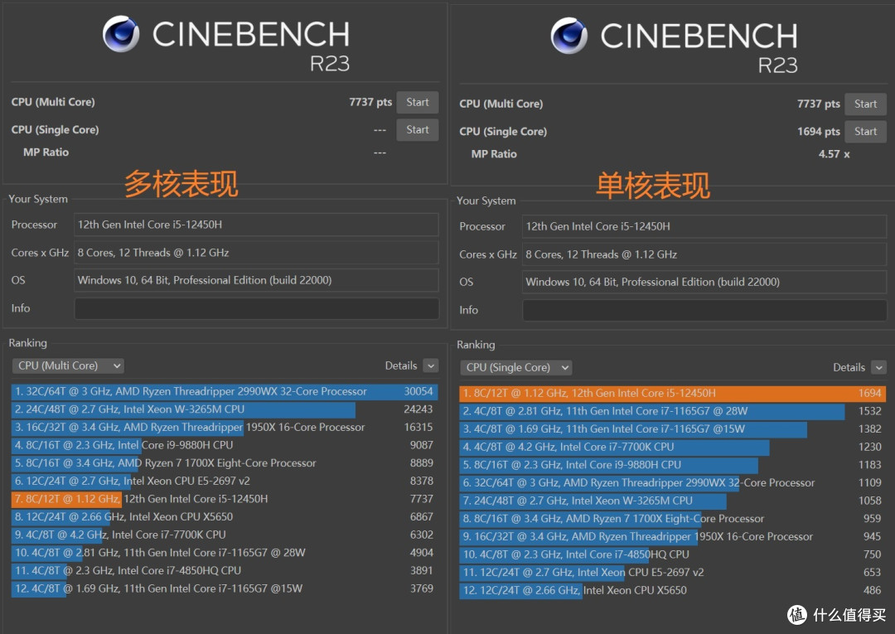Image resolution: width=895 pixels, height=634 pixels.
Task: Select Xeon X5650 row in single core ranking
Action: tap(672, 590)
